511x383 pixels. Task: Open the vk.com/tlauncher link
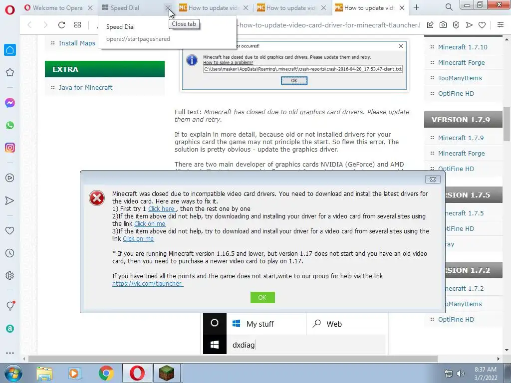[148, 284]
